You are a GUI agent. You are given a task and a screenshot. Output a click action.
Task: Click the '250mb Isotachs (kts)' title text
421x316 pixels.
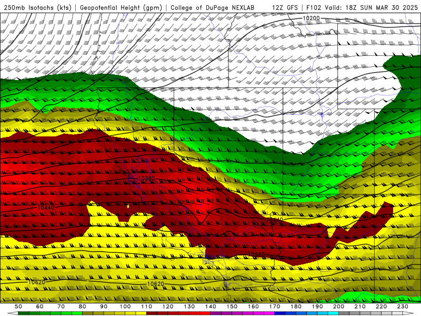[x=38, y=8]
